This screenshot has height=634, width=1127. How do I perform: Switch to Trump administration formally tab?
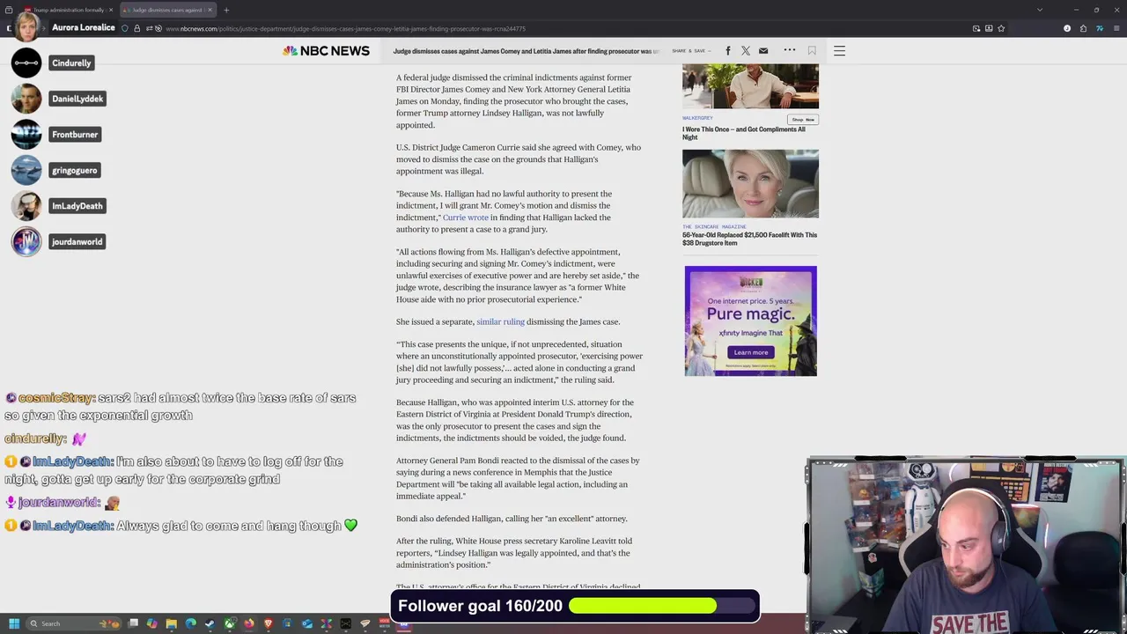coord(67,10)
